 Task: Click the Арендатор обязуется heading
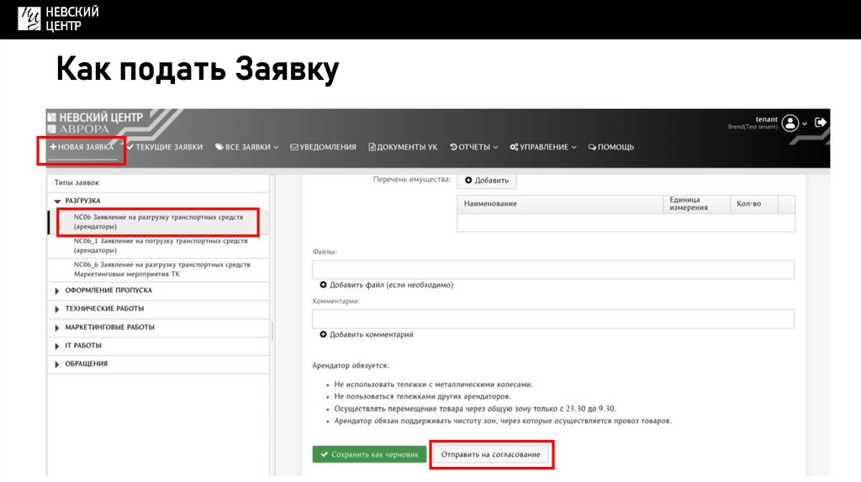coord(351,365)
